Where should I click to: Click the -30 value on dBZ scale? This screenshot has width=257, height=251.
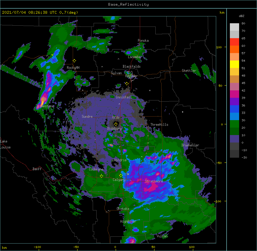point(244,157)
